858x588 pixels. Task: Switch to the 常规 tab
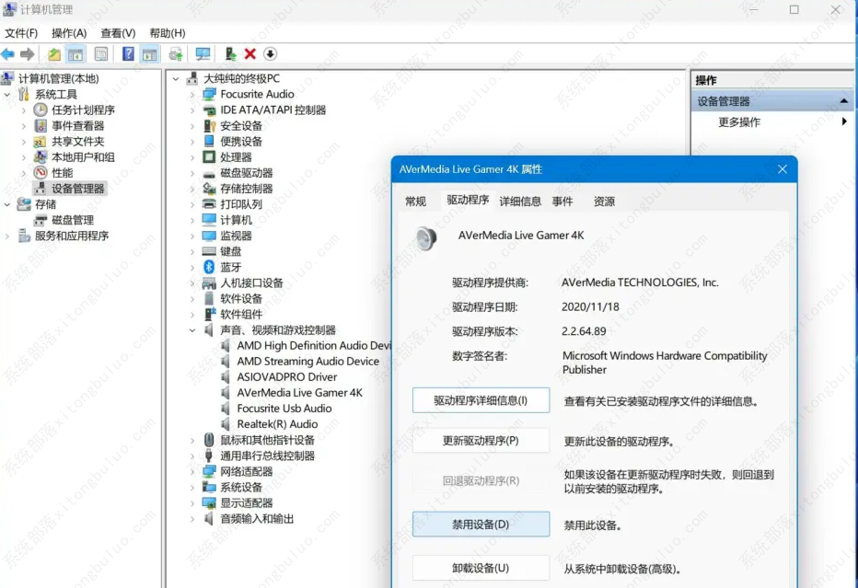(416, 202)
